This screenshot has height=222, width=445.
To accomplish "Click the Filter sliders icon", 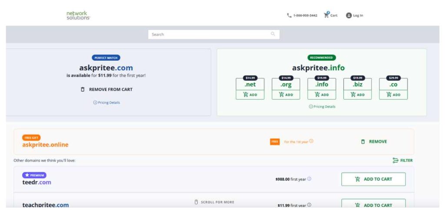I will click(x=395, y=160).
